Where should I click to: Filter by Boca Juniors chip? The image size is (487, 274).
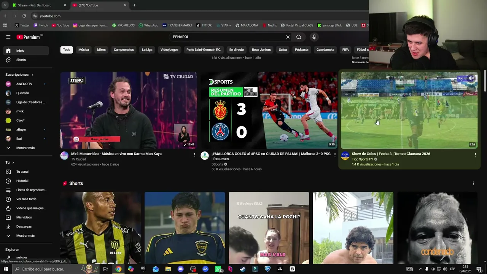[261, 50]
